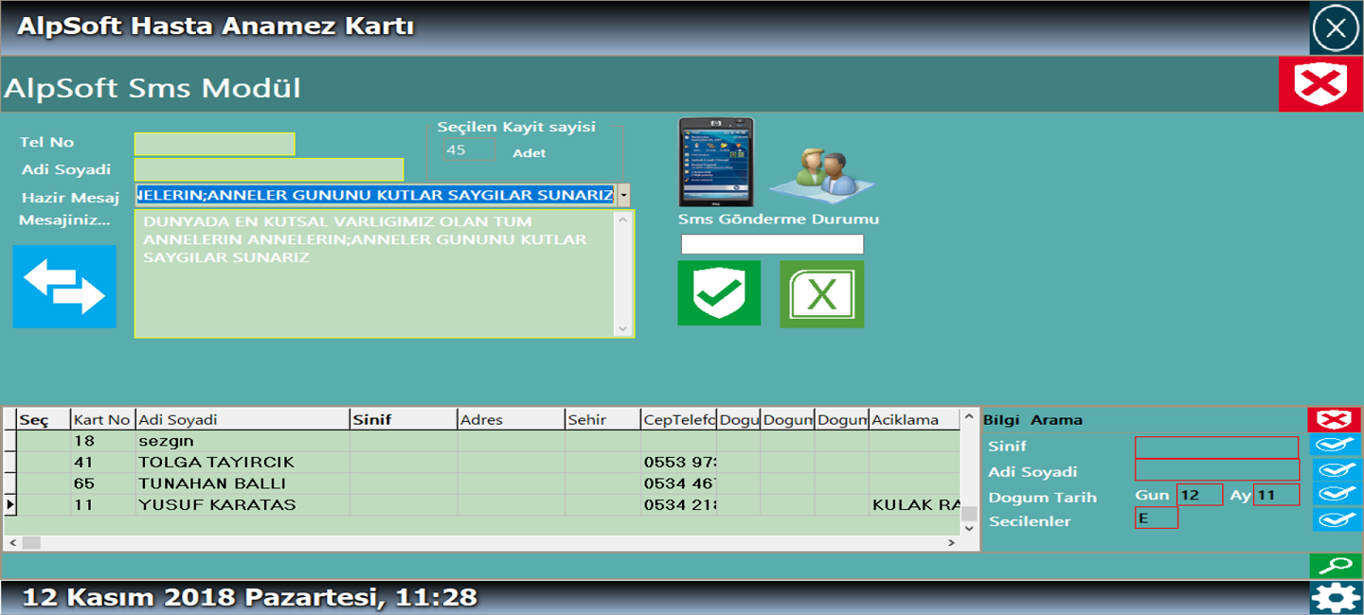Click the phone cell of YUSUF KARATAS
1364x615 pixels.
[x=678, y=504]
